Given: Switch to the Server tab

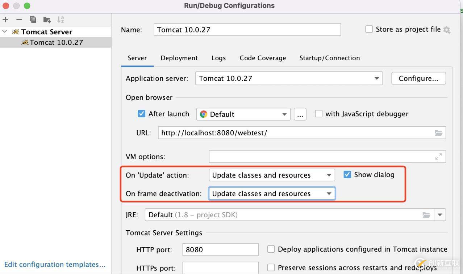Looking at the screenshot, I should tap(137, 58).
